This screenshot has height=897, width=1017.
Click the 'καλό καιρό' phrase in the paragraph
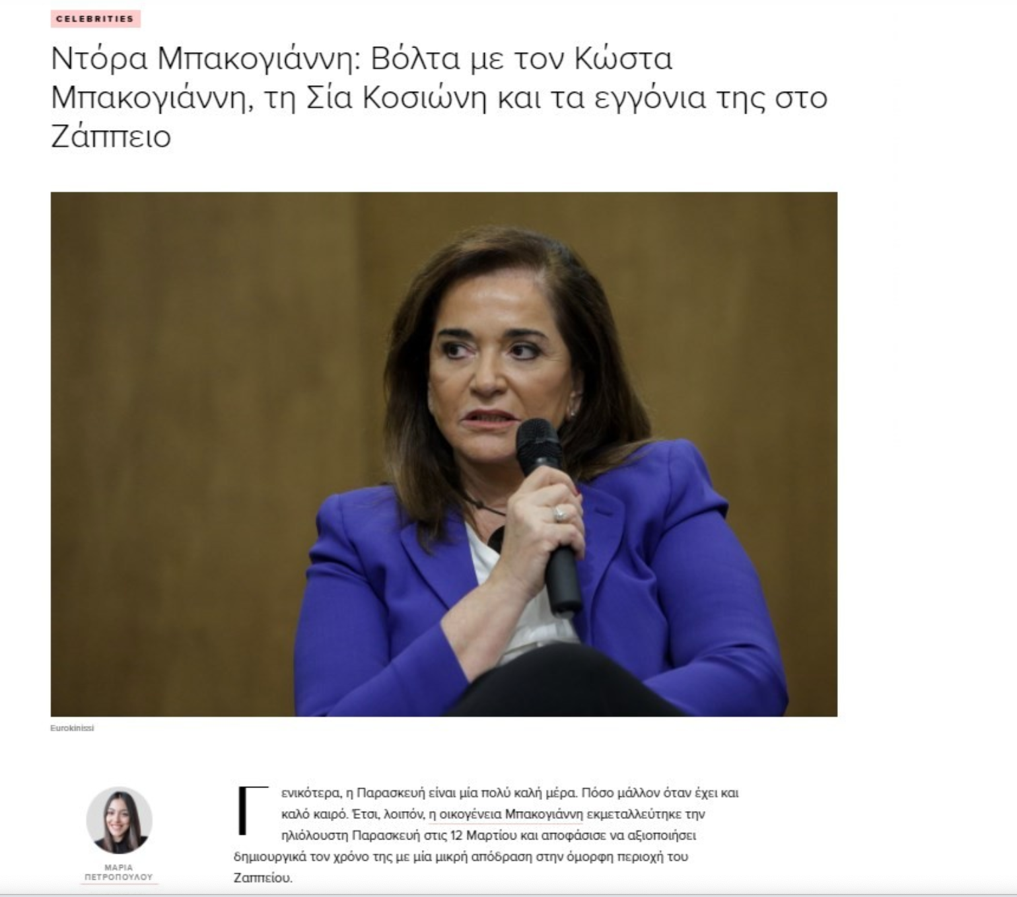pyautogui.click(x=314, y=814)
